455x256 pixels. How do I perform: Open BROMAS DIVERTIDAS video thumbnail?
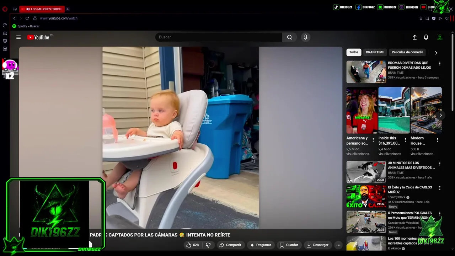[366, 72]
